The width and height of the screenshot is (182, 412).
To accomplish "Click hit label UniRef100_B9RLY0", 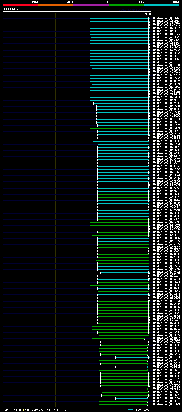I will [x=167, y=47].
